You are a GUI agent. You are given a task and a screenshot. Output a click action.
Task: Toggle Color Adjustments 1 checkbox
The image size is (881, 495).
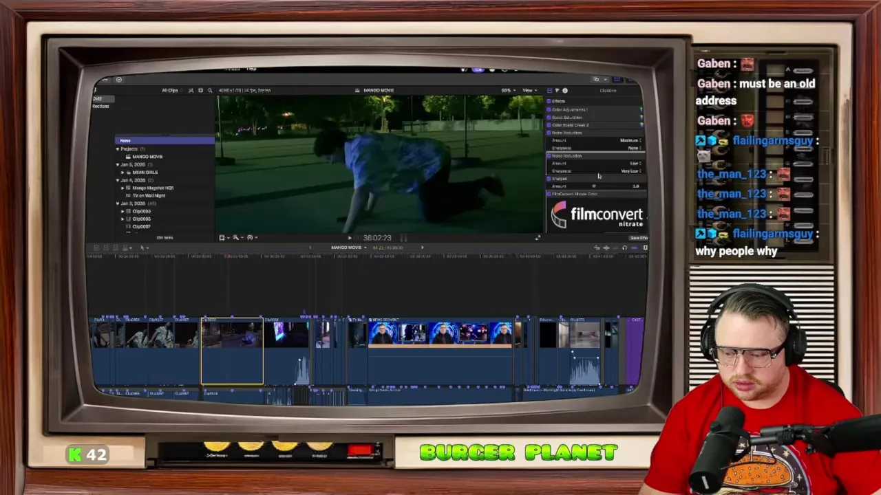coord(549,109)
